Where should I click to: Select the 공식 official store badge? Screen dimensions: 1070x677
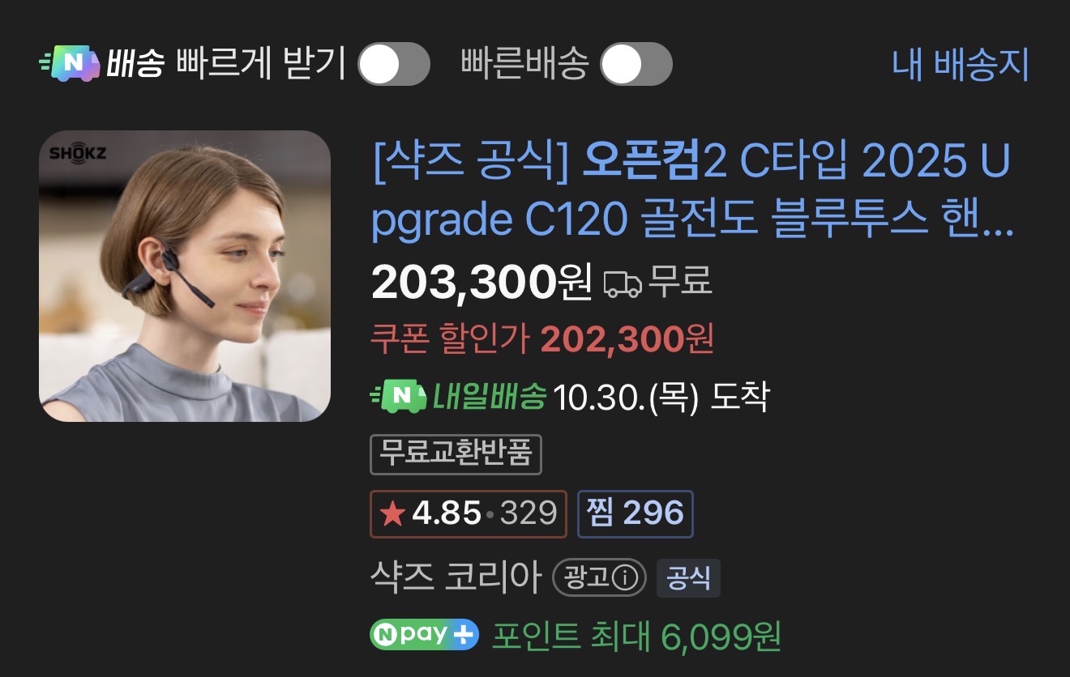coord(688,578)
